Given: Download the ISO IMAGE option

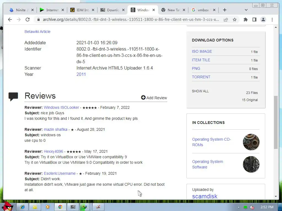Looking at the screenshot, I should pyautogui.click(x=202, y=51).
